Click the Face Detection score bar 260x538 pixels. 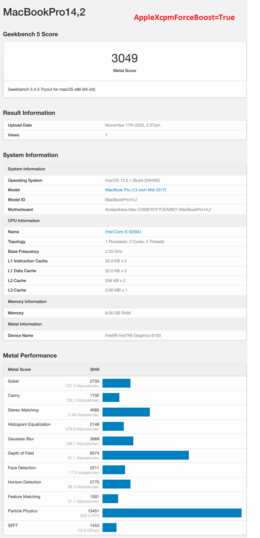[x=114, y=470]
